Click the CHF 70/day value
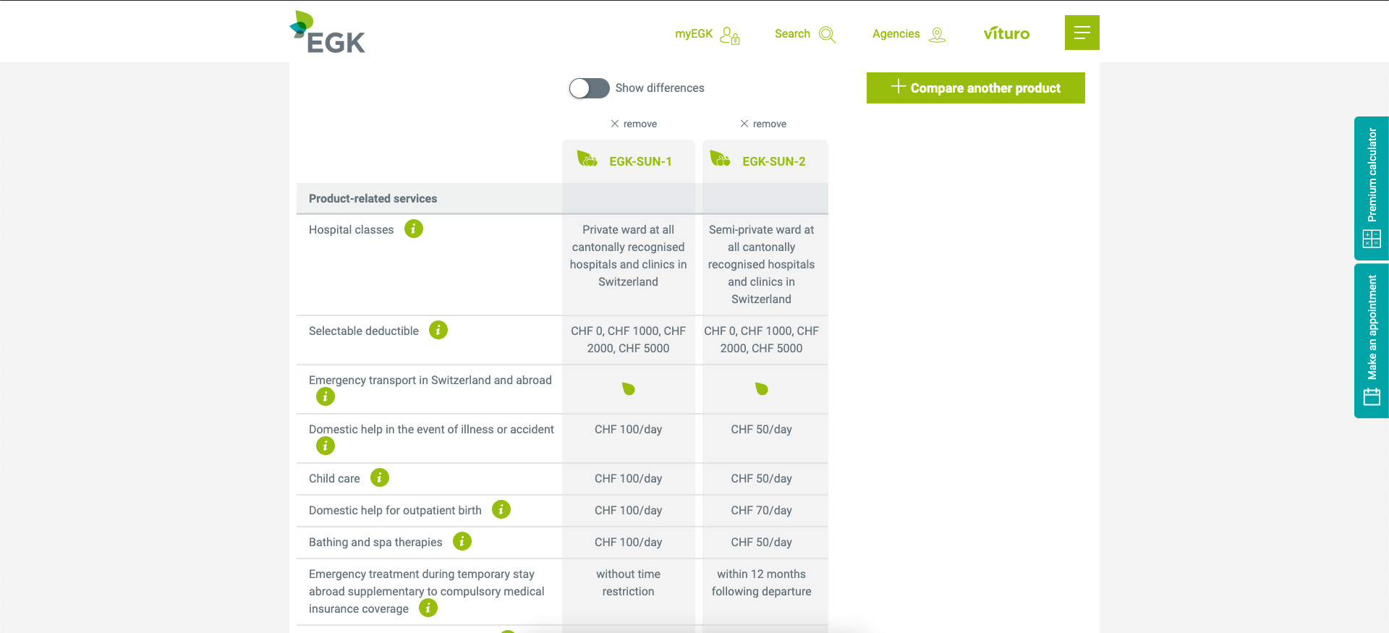The width and height of the screenshot is (1389, 633). 761,510
